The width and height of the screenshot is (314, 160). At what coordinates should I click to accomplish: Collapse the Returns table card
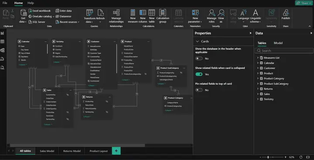[87, 117]
